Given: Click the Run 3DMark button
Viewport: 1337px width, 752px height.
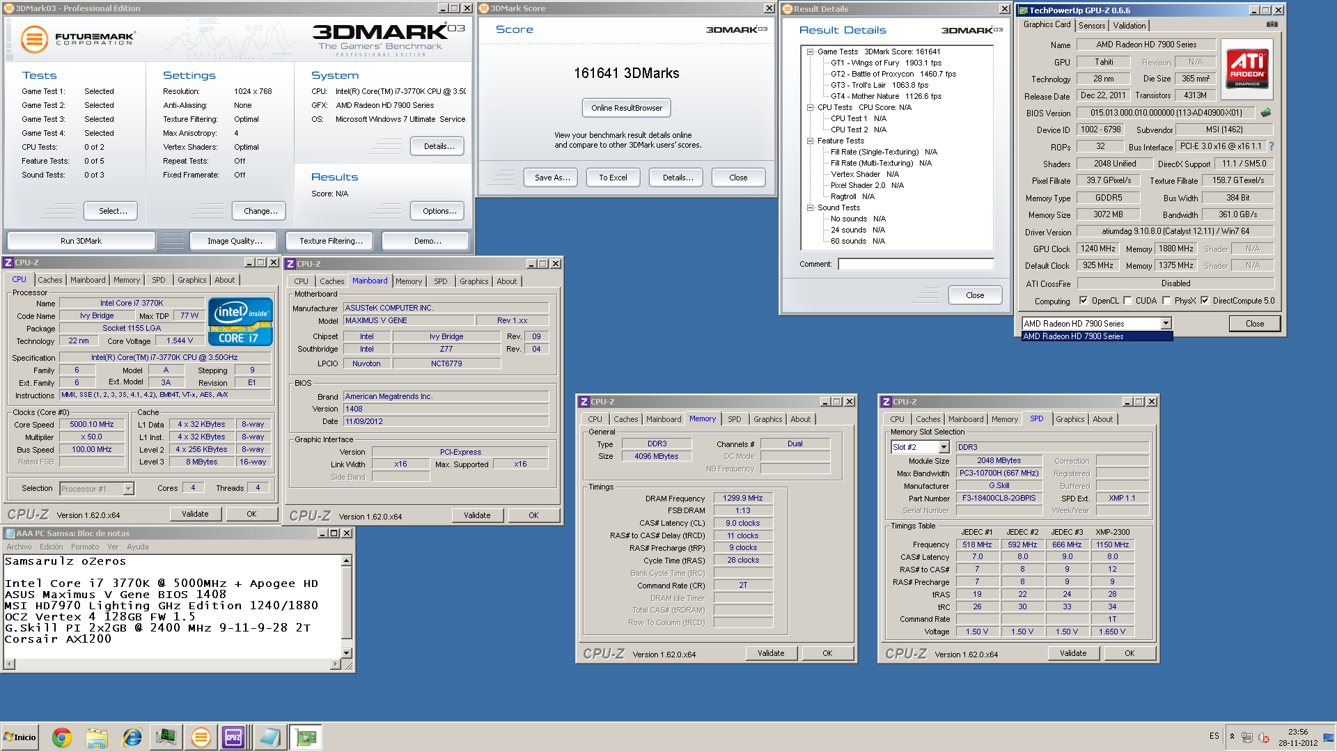Looking at the screenshot, I should click(x=81, y=241).
